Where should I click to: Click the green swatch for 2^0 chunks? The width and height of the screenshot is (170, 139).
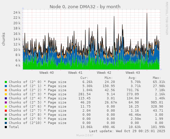(6, 82)
